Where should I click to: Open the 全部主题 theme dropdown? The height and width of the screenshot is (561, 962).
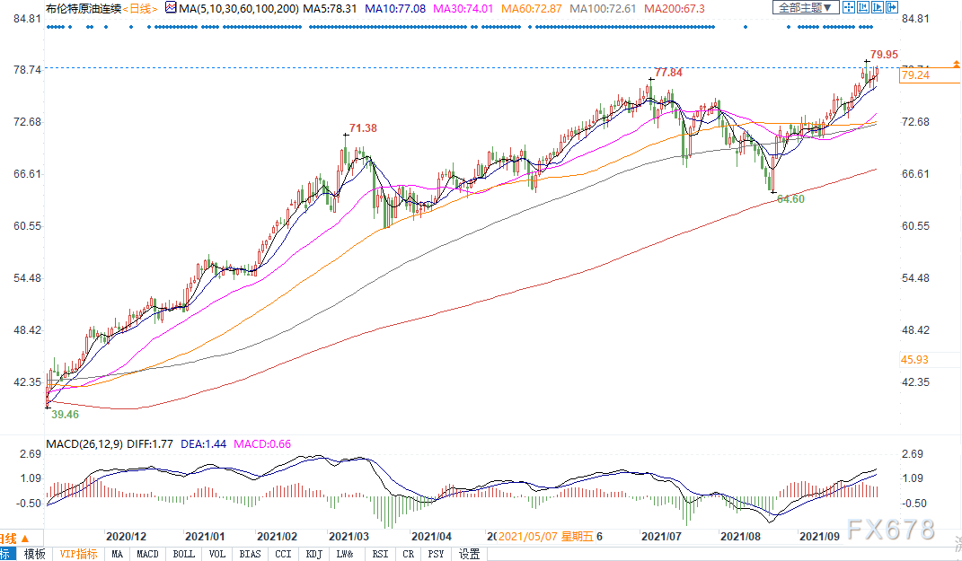(x=806, y=8)
